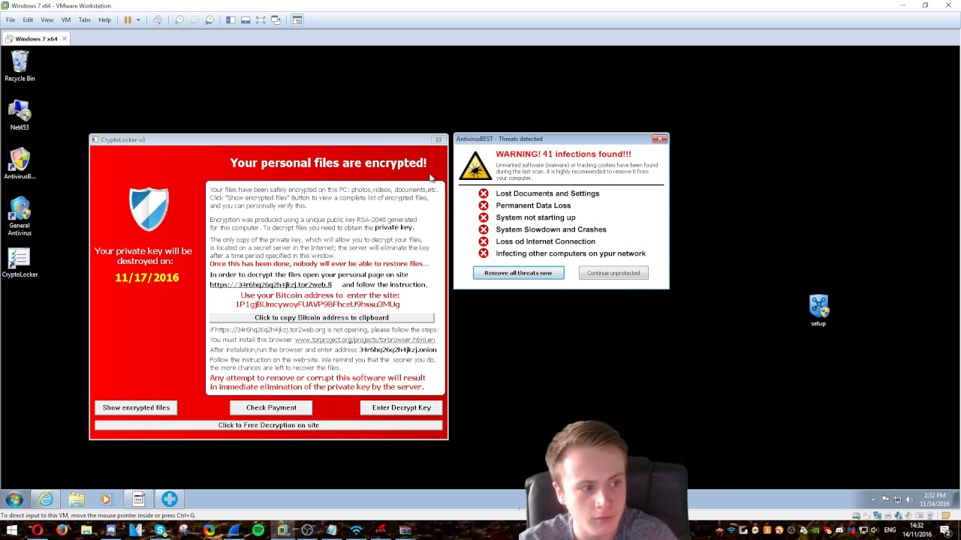Open the Recycle Bin desktop icon
961x540 pixels.
[x=20, y=66]
